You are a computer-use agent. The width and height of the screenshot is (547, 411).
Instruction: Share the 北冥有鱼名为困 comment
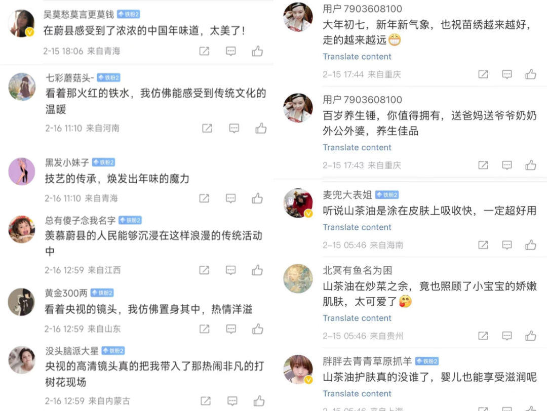coord(483,336)
